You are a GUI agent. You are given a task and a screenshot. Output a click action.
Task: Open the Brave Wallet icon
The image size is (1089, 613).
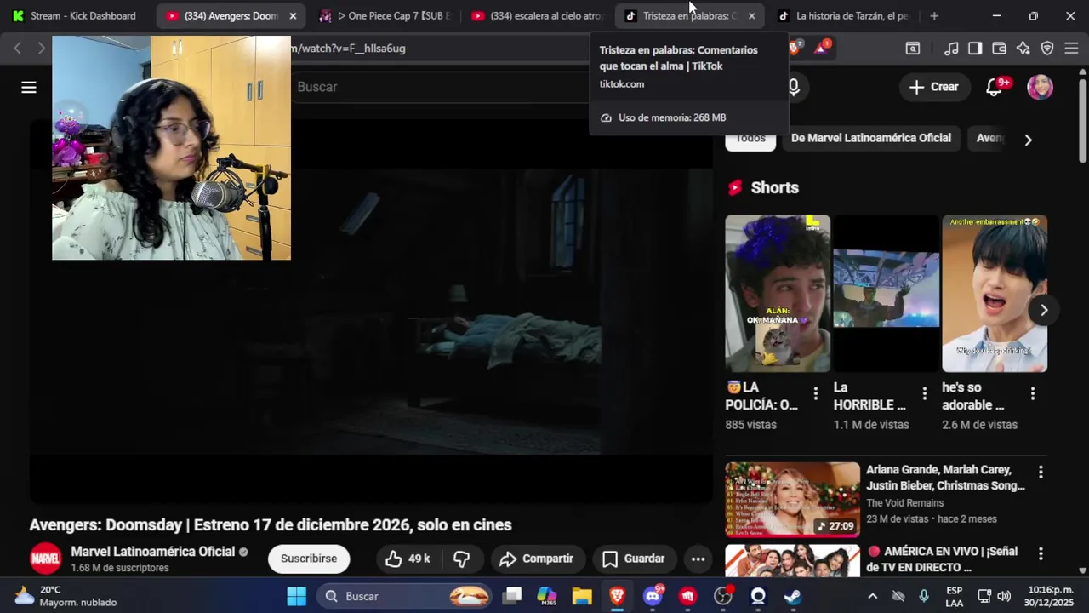click(x=999, y=49)
